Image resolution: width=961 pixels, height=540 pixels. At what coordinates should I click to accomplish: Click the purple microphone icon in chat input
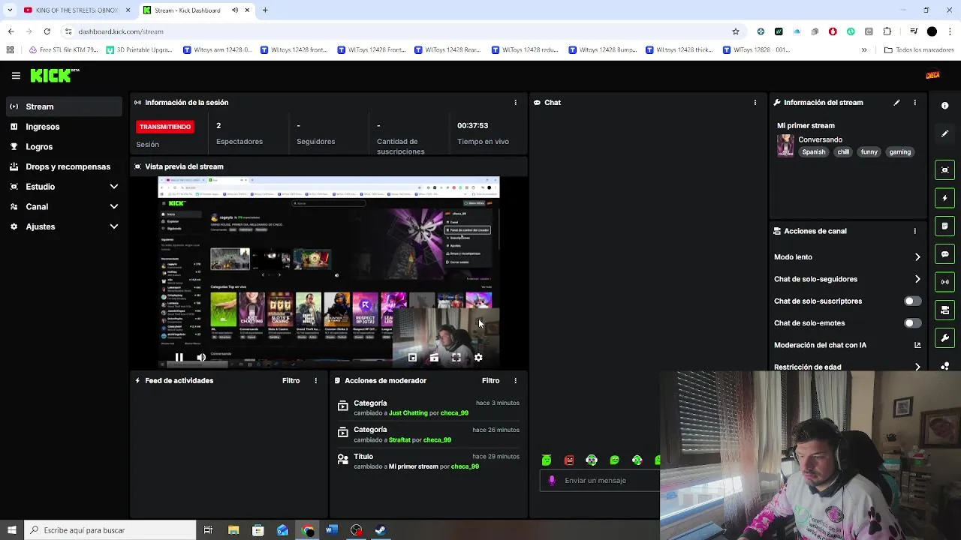coord(552,481)
